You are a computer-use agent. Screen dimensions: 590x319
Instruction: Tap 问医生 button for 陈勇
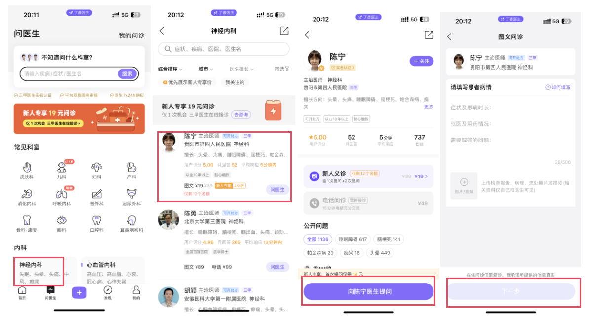(x=277, y=267)
